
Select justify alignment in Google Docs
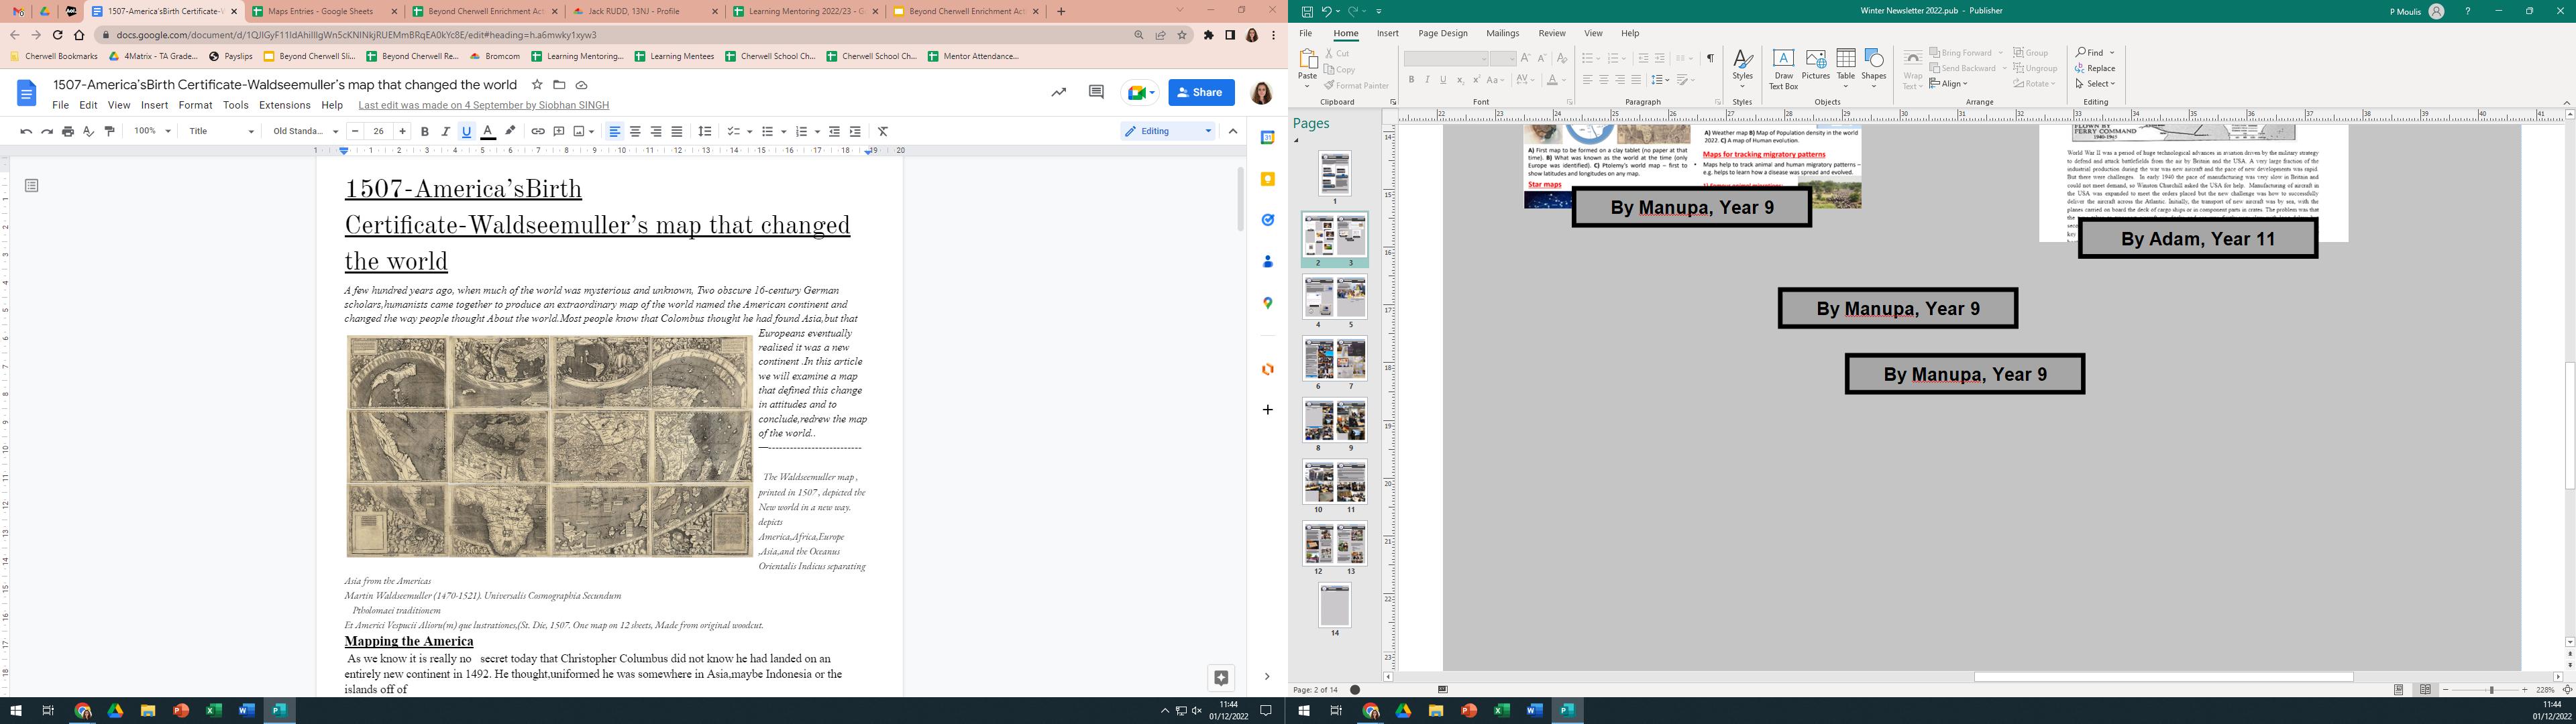tap(677, 131)
